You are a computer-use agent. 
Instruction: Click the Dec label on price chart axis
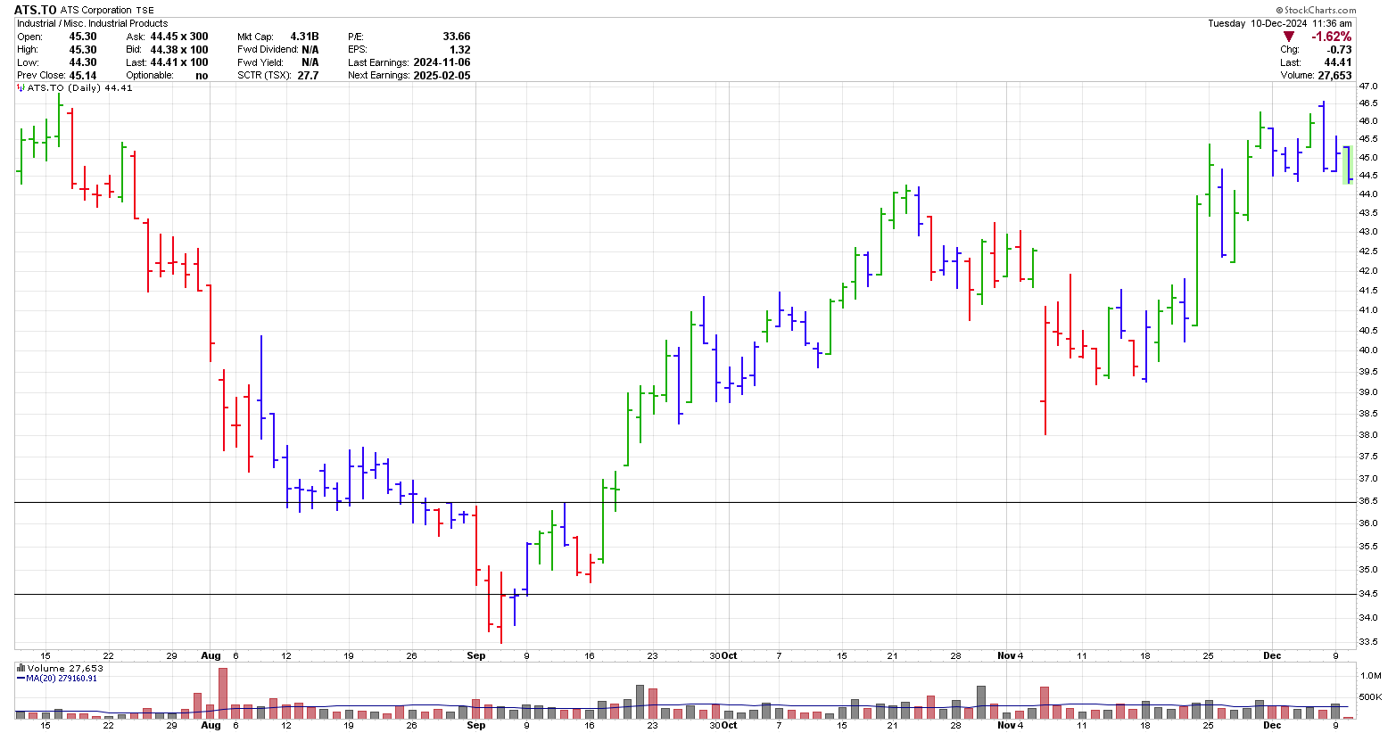click(1272, 655)
